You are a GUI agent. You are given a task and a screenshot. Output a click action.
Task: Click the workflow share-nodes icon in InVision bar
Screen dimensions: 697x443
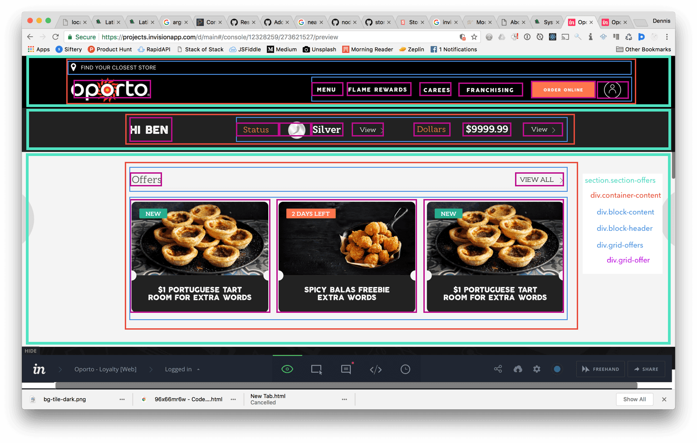coord(498,369)
